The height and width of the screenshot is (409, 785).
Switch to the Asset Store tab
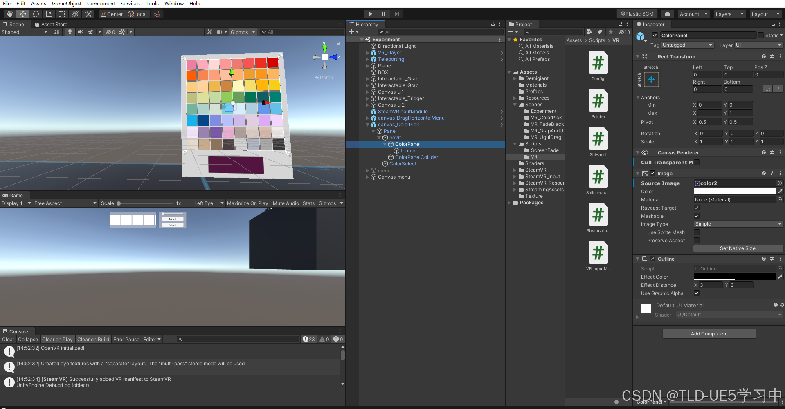pos(51,24)
